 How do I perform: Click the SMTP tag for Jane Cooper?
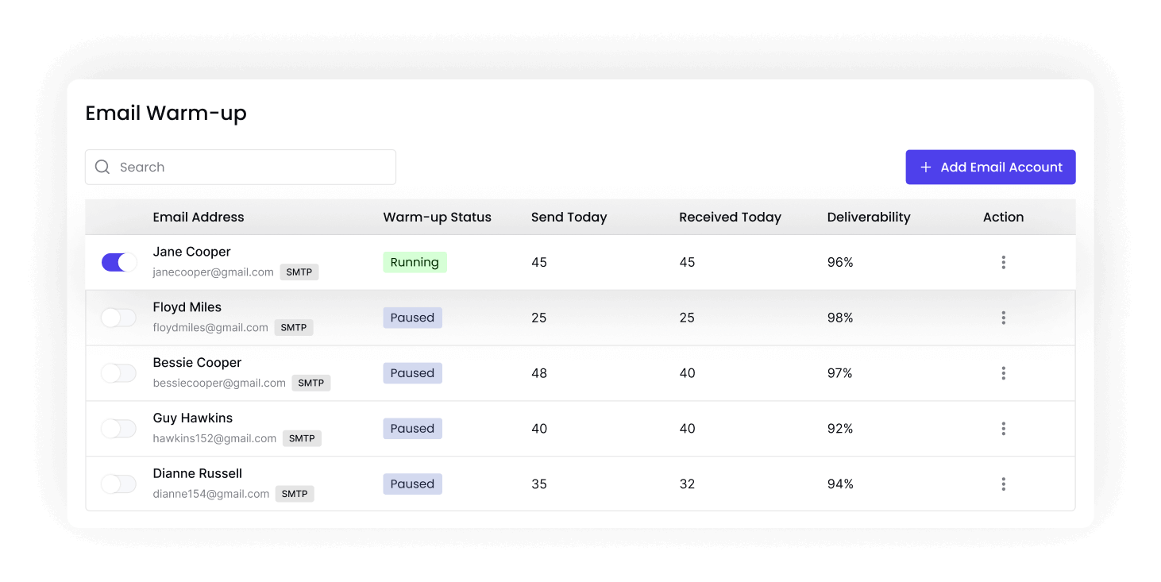pyautogui.click(x=299, y=272)
